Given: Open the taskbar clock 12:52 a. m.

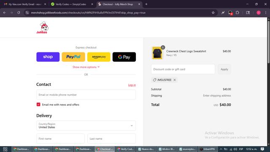Looking at the screenshot, I should (251, 149).
